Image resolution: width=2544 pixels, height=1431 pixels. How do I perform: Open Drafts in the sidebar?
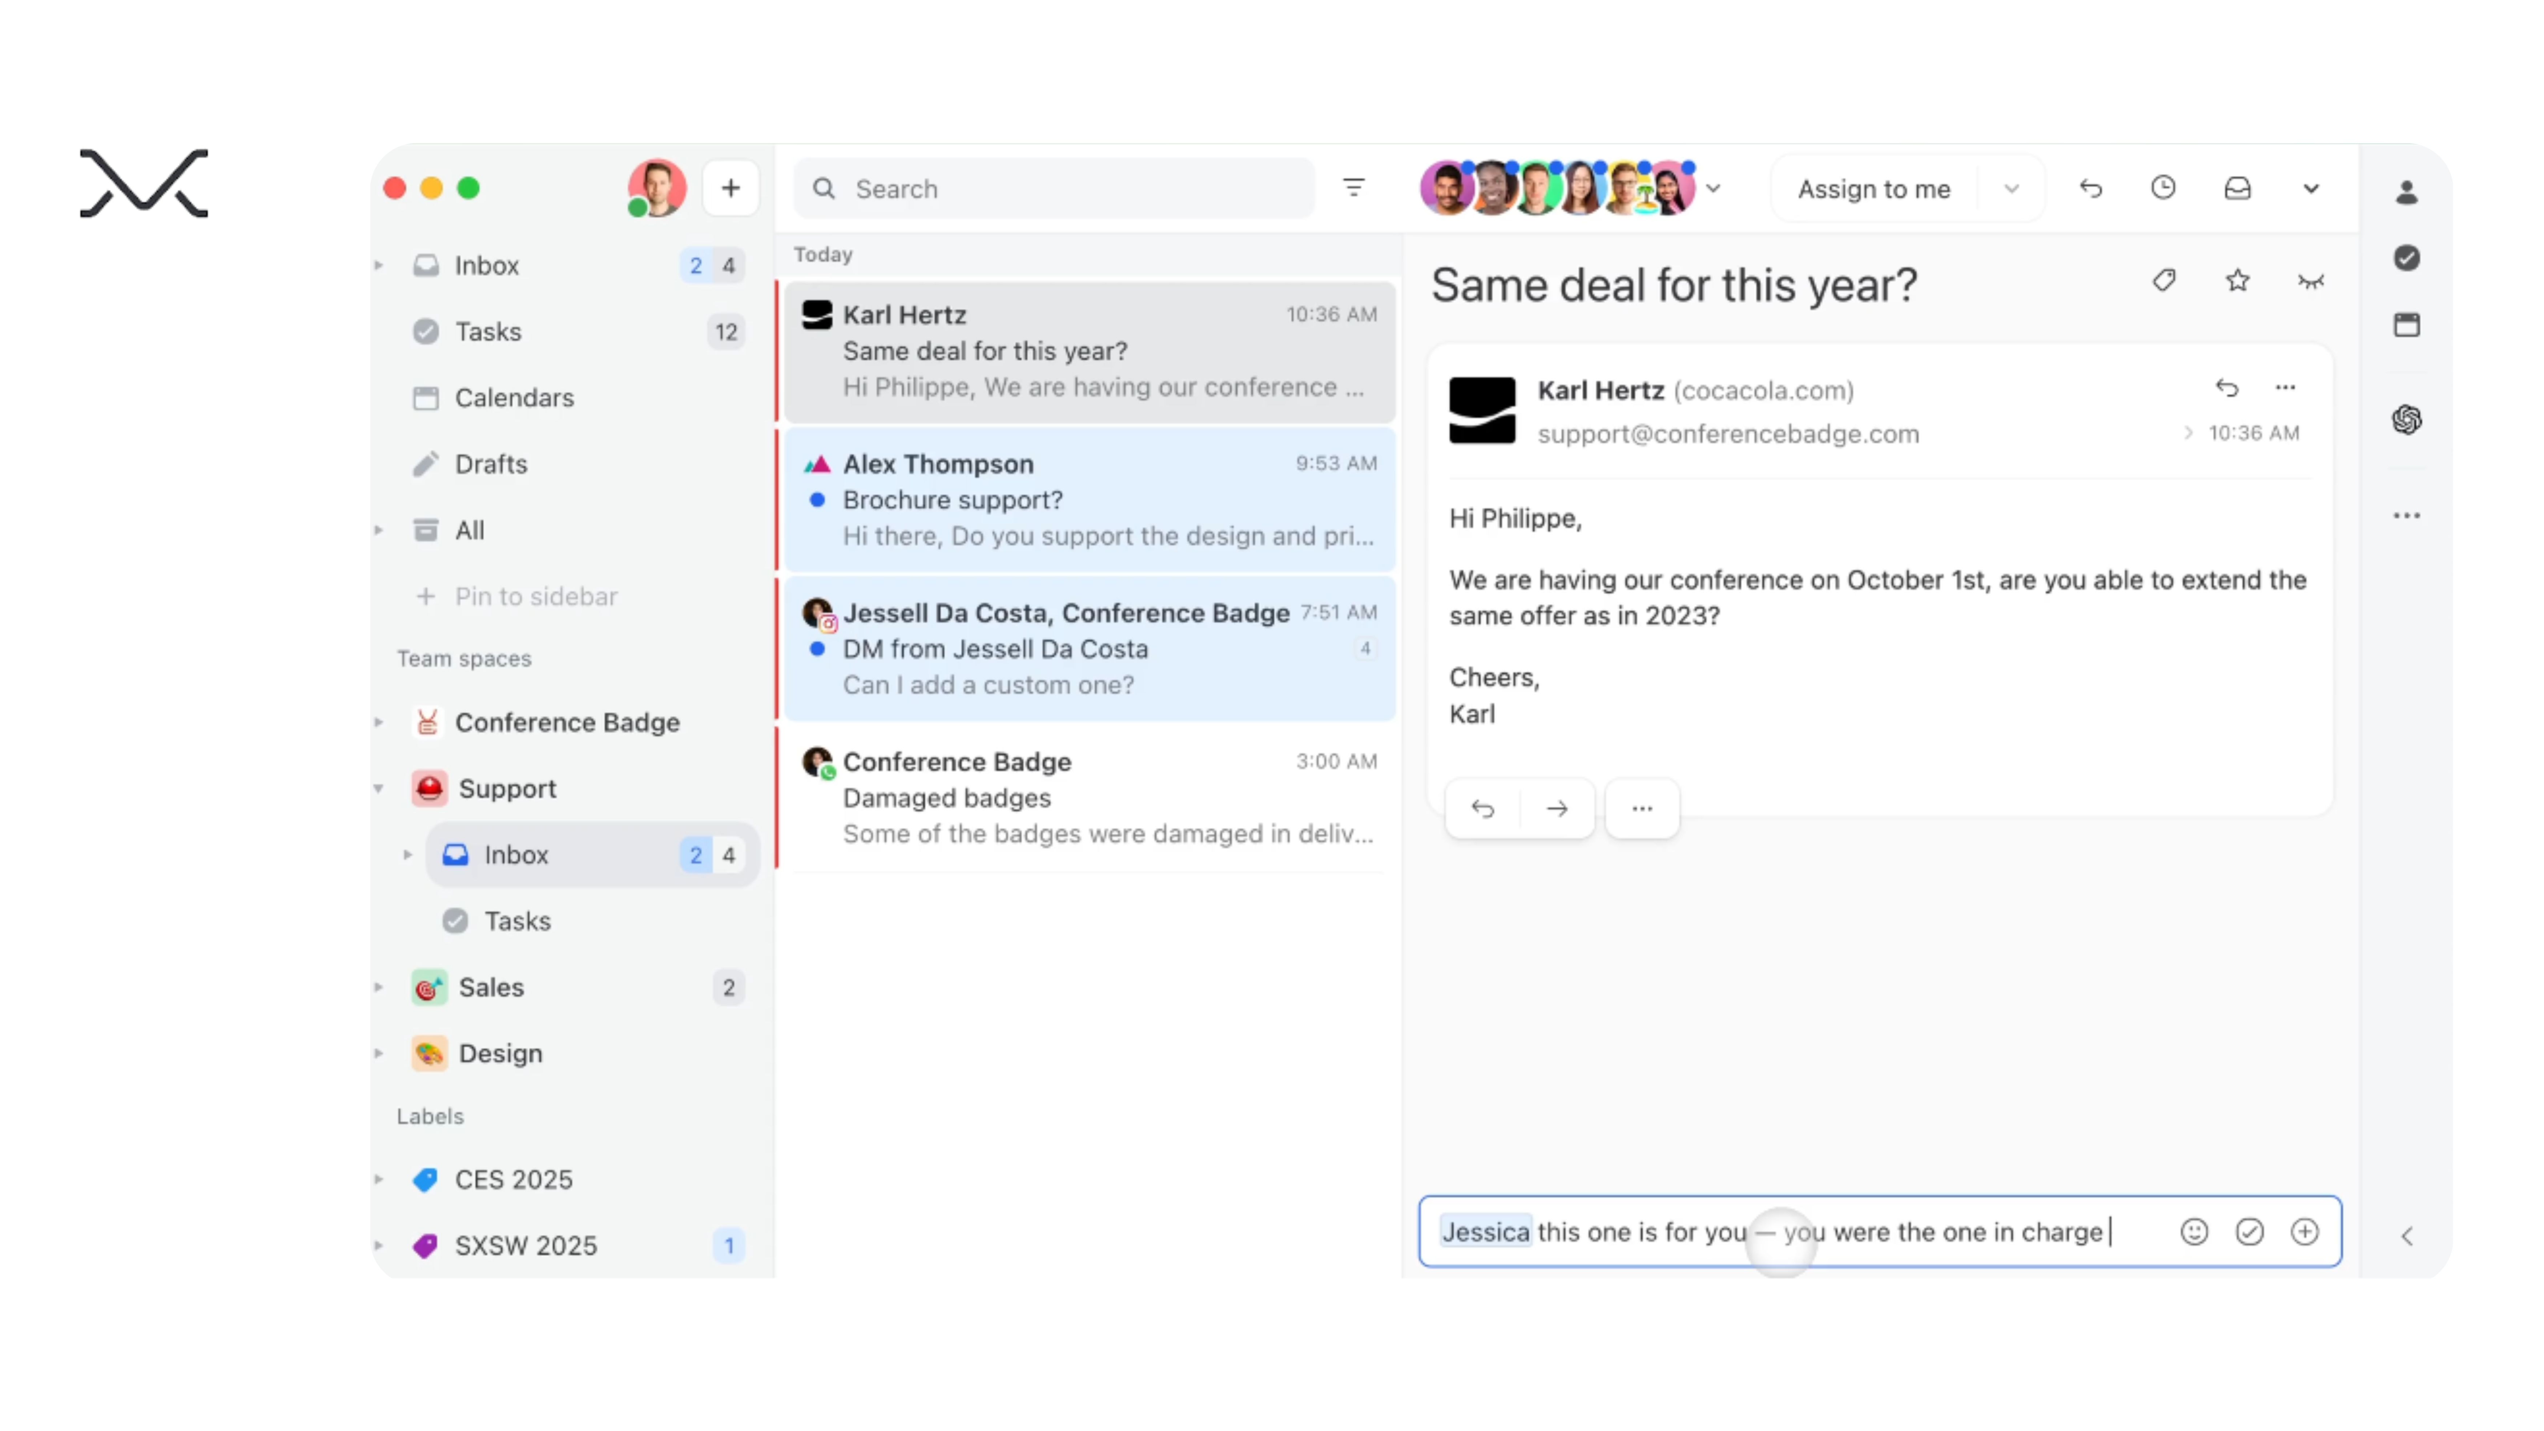(x=578, y=463)
